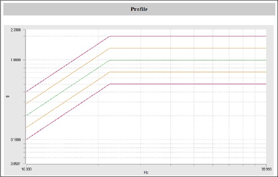Click the Profile title header
The image size is (278, 177).
tap(139, 9)
